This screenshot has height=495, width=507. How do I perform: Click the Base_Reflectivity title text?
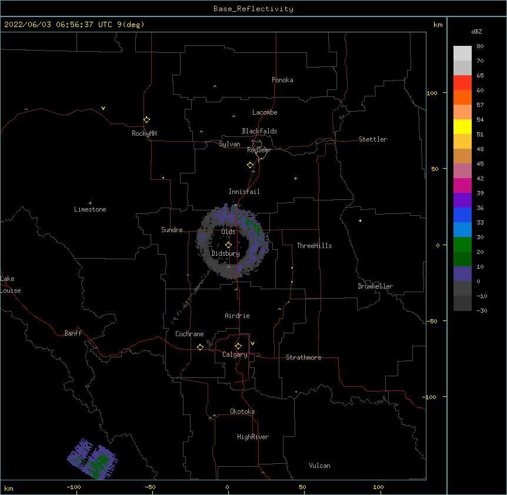click(x=253, y=9)
